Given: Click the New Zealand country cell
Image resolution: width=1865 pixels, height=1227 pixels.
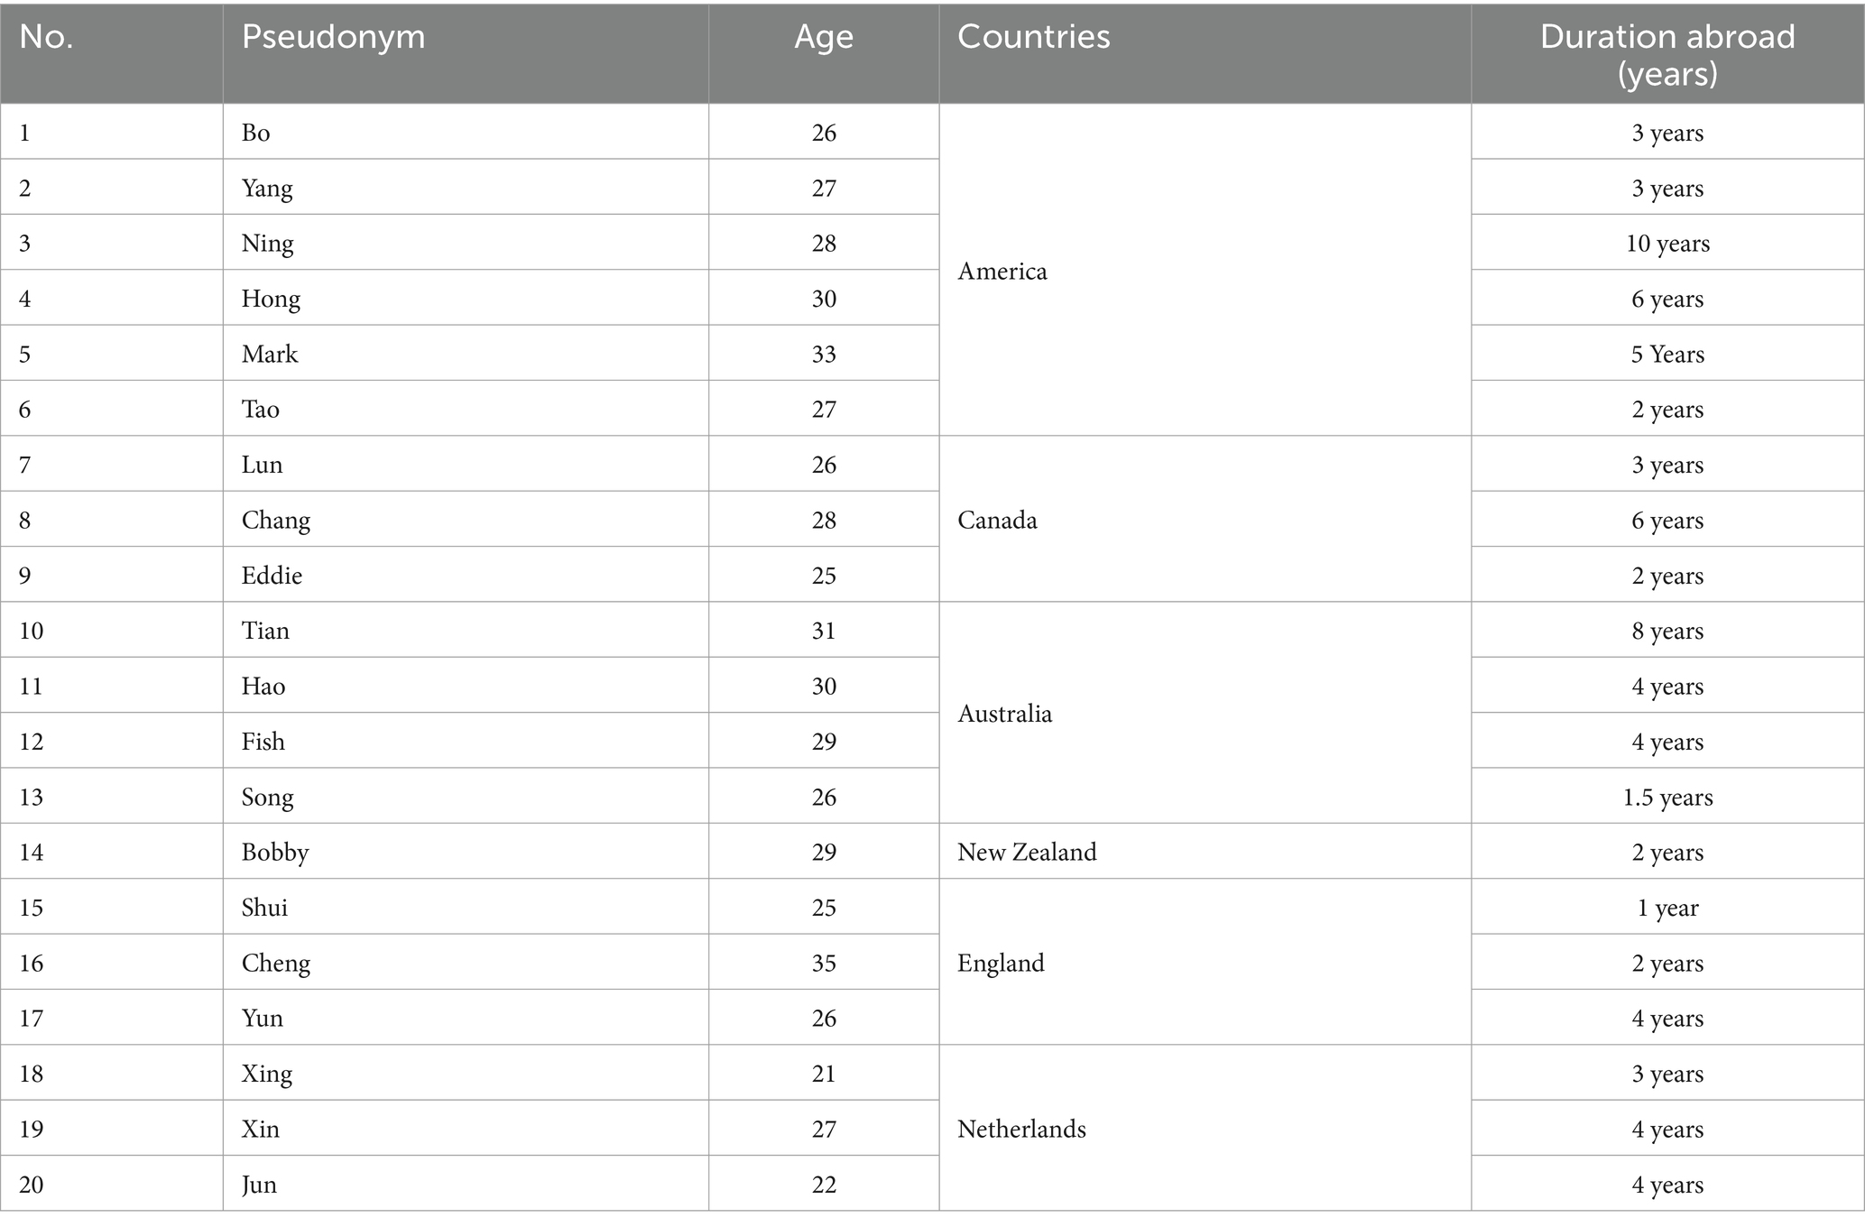Looking at the screenshot, I should point(1205,852).
